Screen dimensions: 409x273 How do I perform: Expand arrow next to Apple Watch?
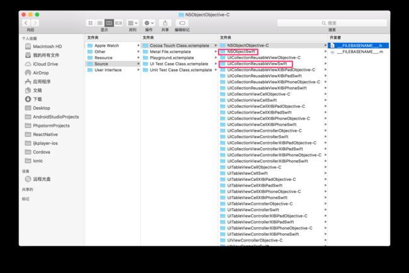138,45
